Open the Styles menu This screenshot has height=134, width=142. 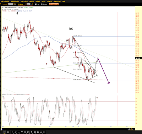click(x=43, y=1)
